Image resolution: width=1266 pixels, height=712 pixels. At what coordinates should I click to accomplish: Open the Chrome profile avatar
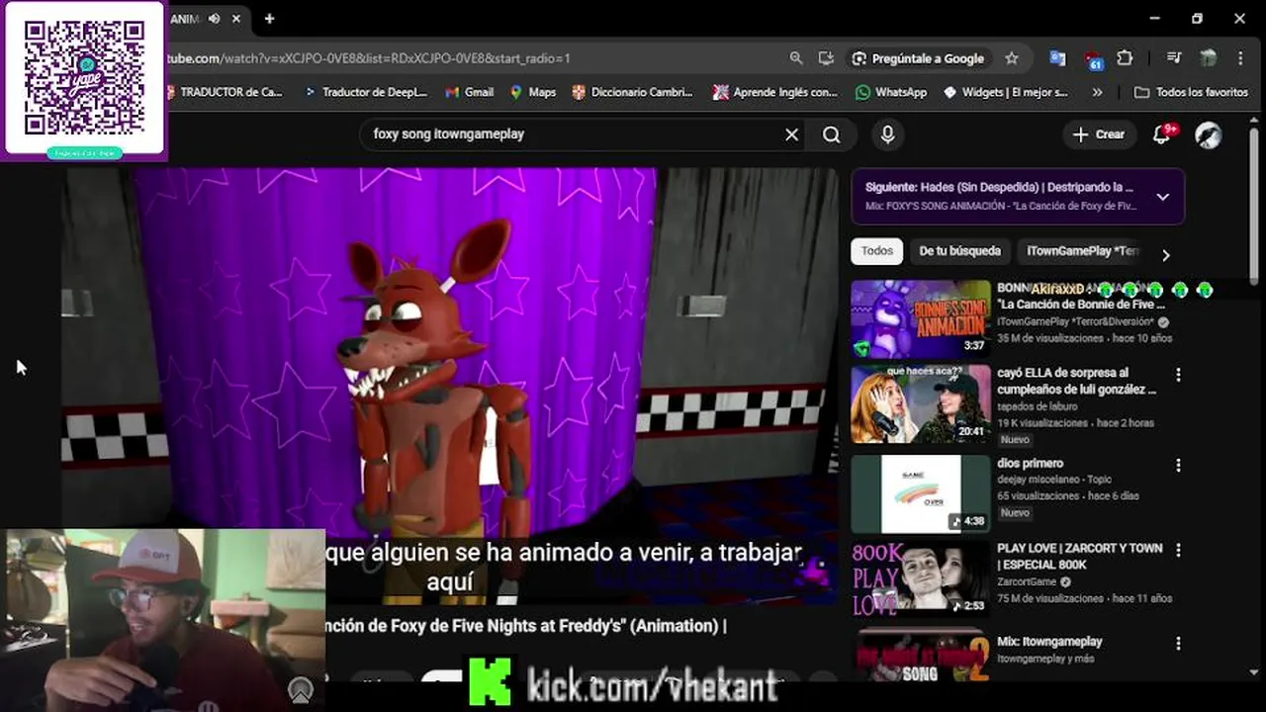1208,58
